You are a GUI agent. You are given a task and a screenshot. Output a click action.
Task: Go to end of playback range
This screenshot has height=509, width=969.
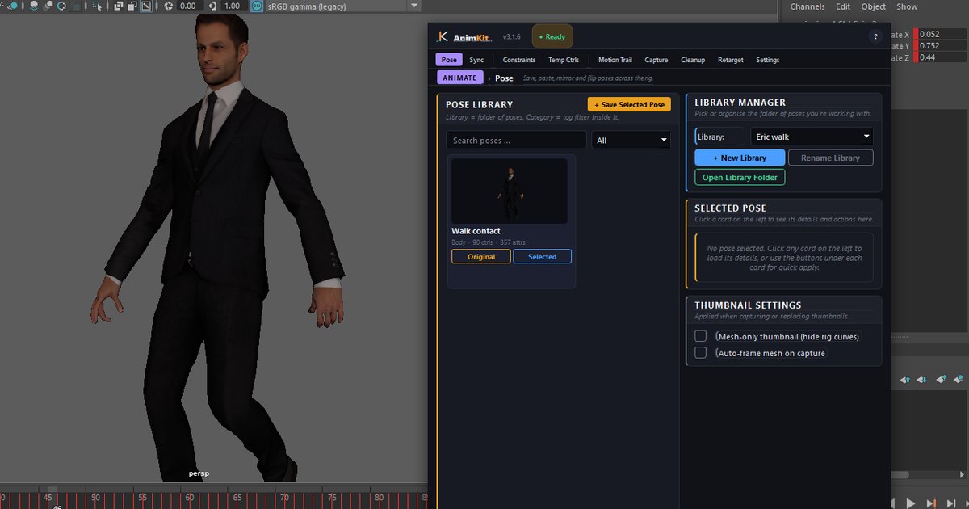coord(951,503)
